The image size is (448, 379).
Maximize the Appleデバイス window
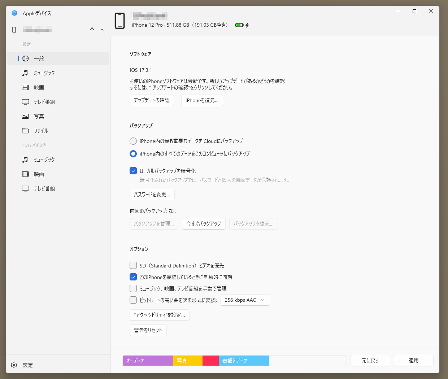click(414, 11)
